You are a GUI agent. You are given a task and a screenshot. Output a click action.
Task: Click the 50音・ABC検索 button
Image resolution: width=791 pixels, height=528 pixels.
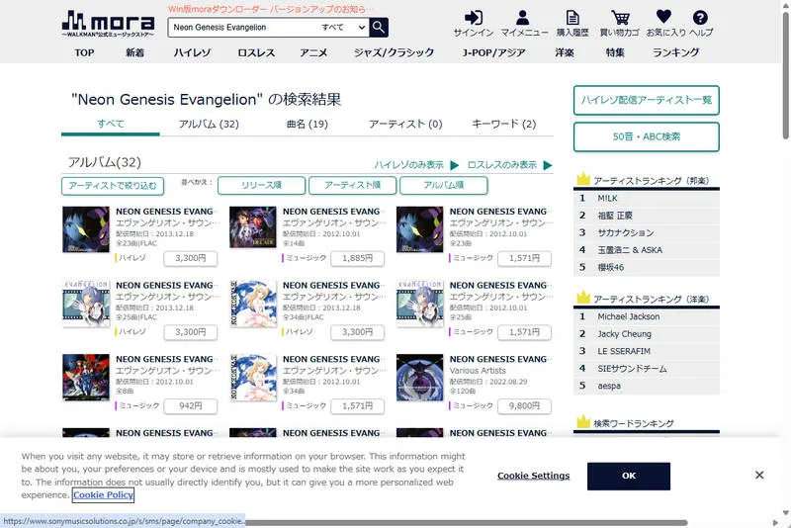(647, 136)
